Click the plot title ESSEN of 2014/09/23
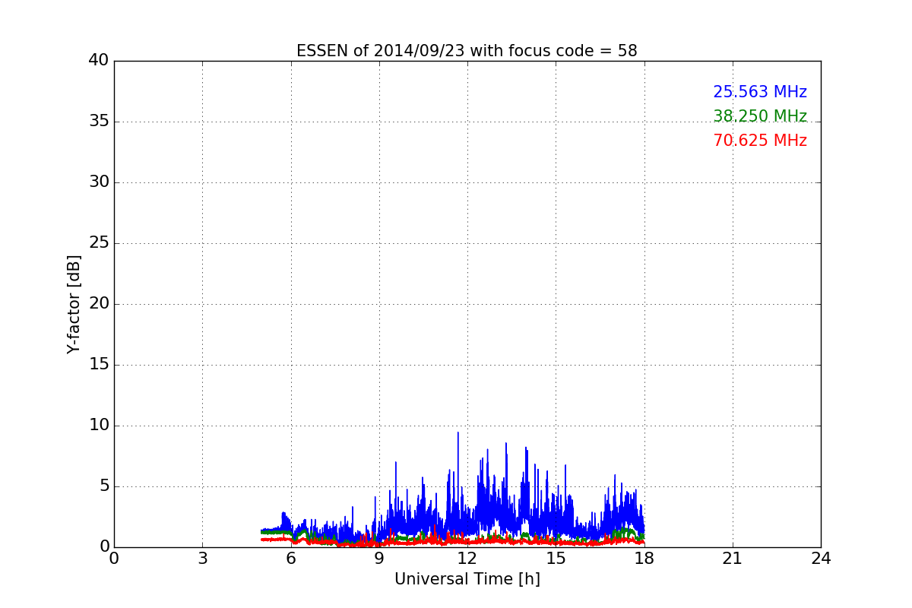 pos(467,51)
